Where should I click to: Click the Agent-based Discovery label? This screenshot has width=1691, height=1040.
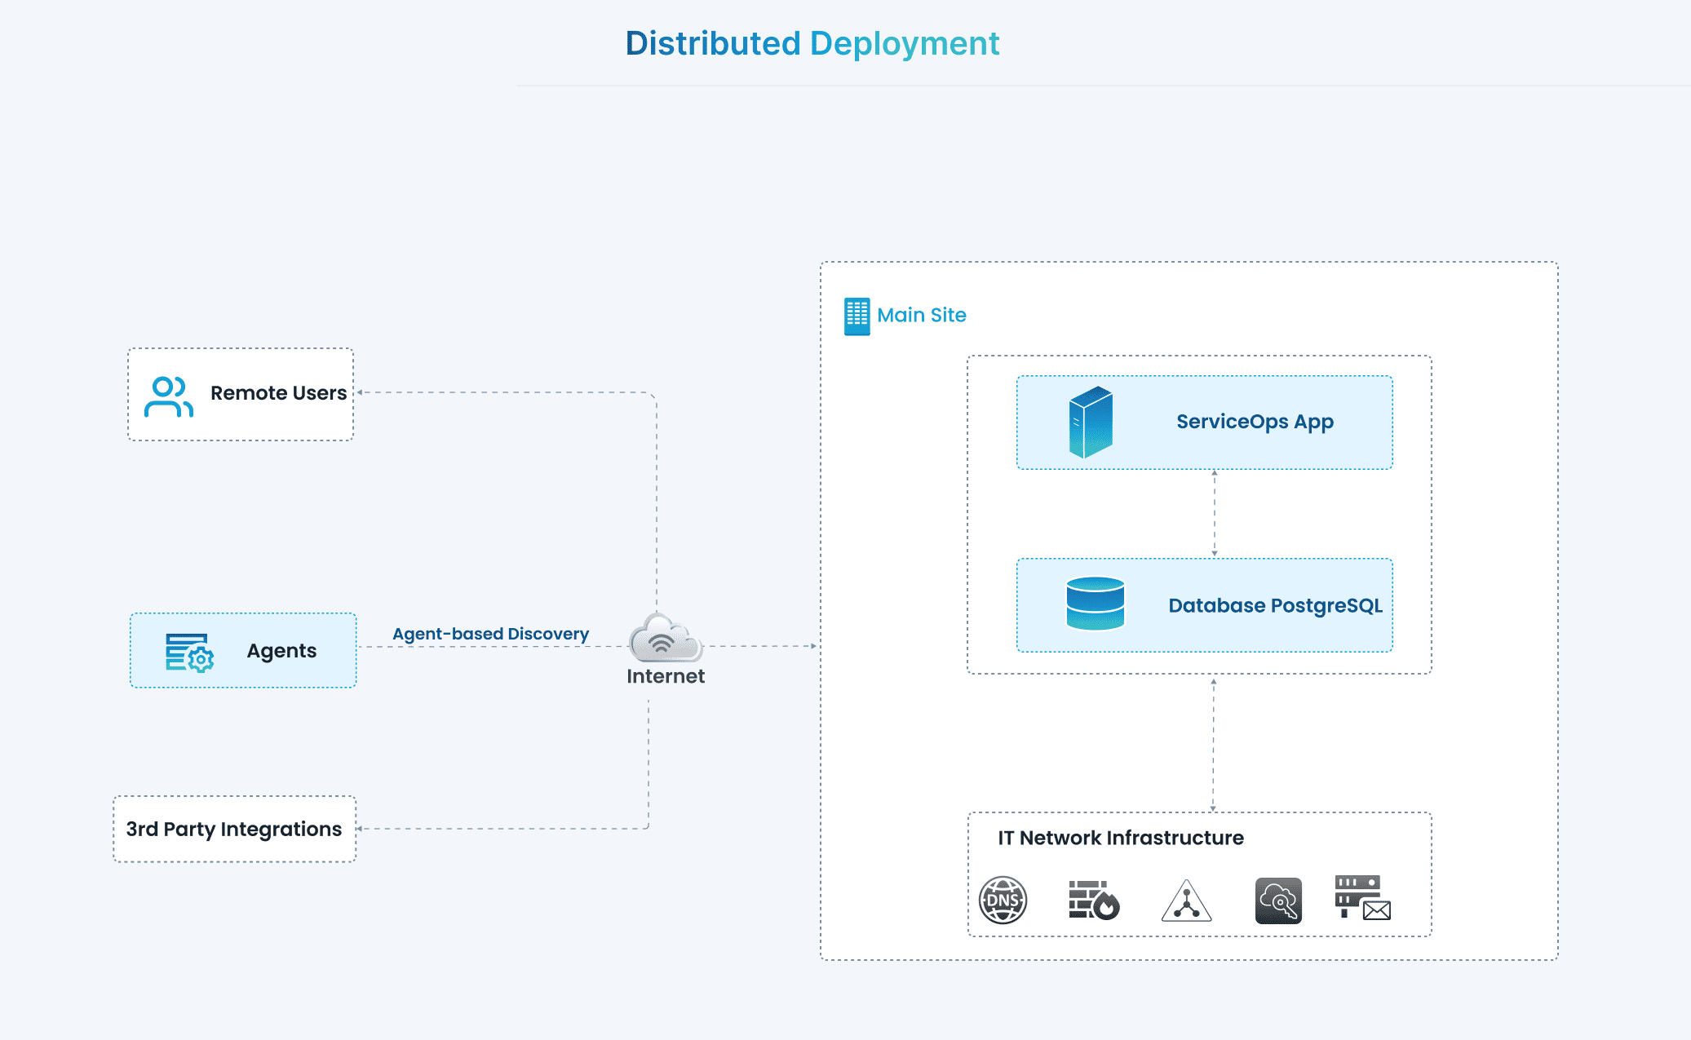[490, 634]
